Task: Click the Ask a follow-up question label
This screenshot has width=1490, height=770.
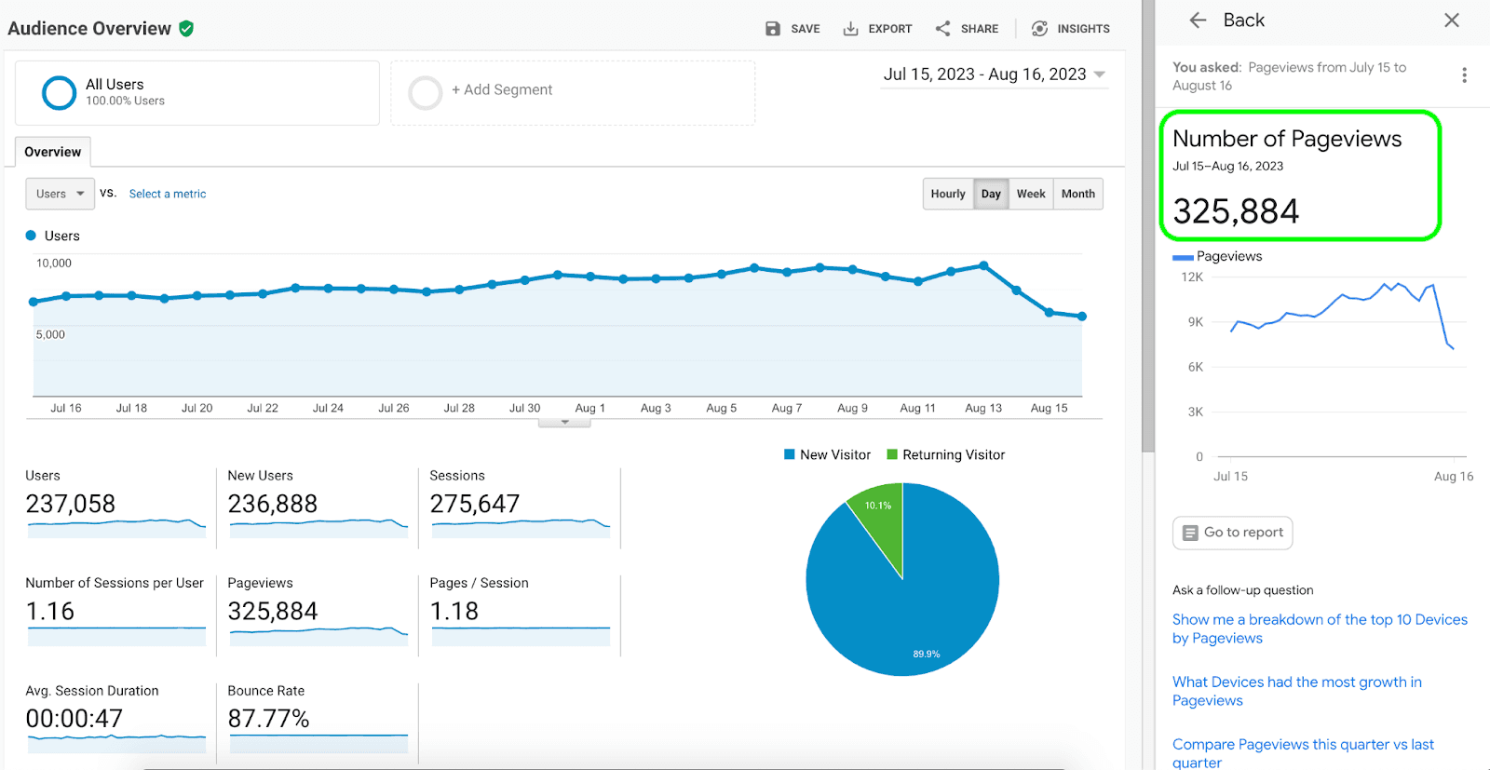Action: pos(1243,590)
